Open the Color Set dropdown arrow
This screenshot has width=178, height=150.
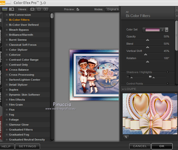(166, 30)
